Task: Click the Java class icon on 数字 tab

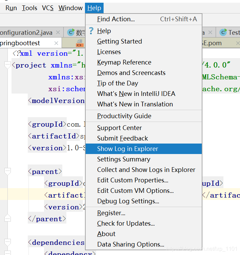Action: [71, 32]
